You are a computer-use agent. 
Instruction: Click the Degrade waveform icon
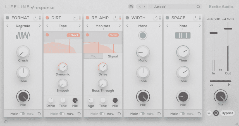(x=23, y=36)
